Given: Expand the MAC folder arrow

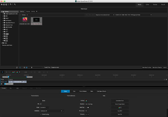Looking at the screenshot, I should click(x=3, y=16).
